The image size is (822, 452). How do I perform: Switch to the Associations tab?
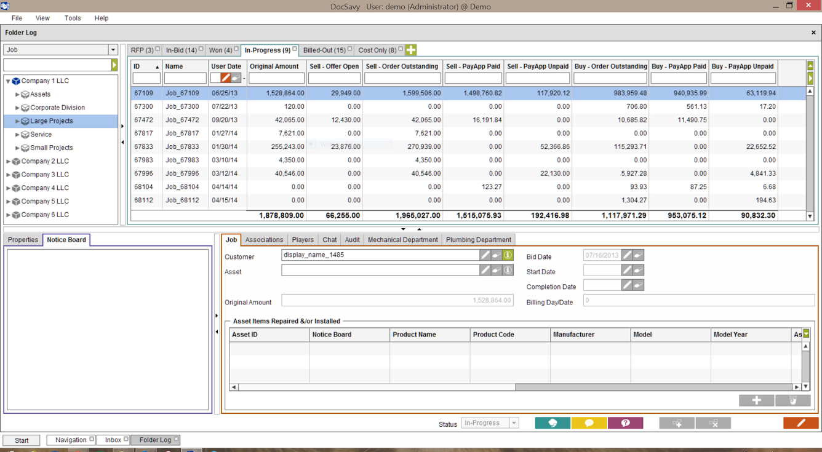pyautogui.click(x=264, y=240)
